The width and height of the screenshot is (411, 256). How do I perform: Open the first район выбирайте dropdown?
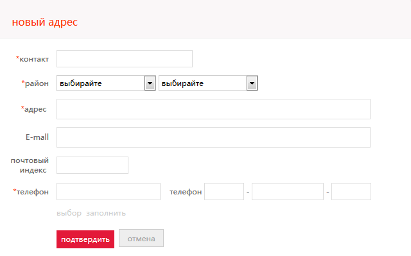click(106, 83)
